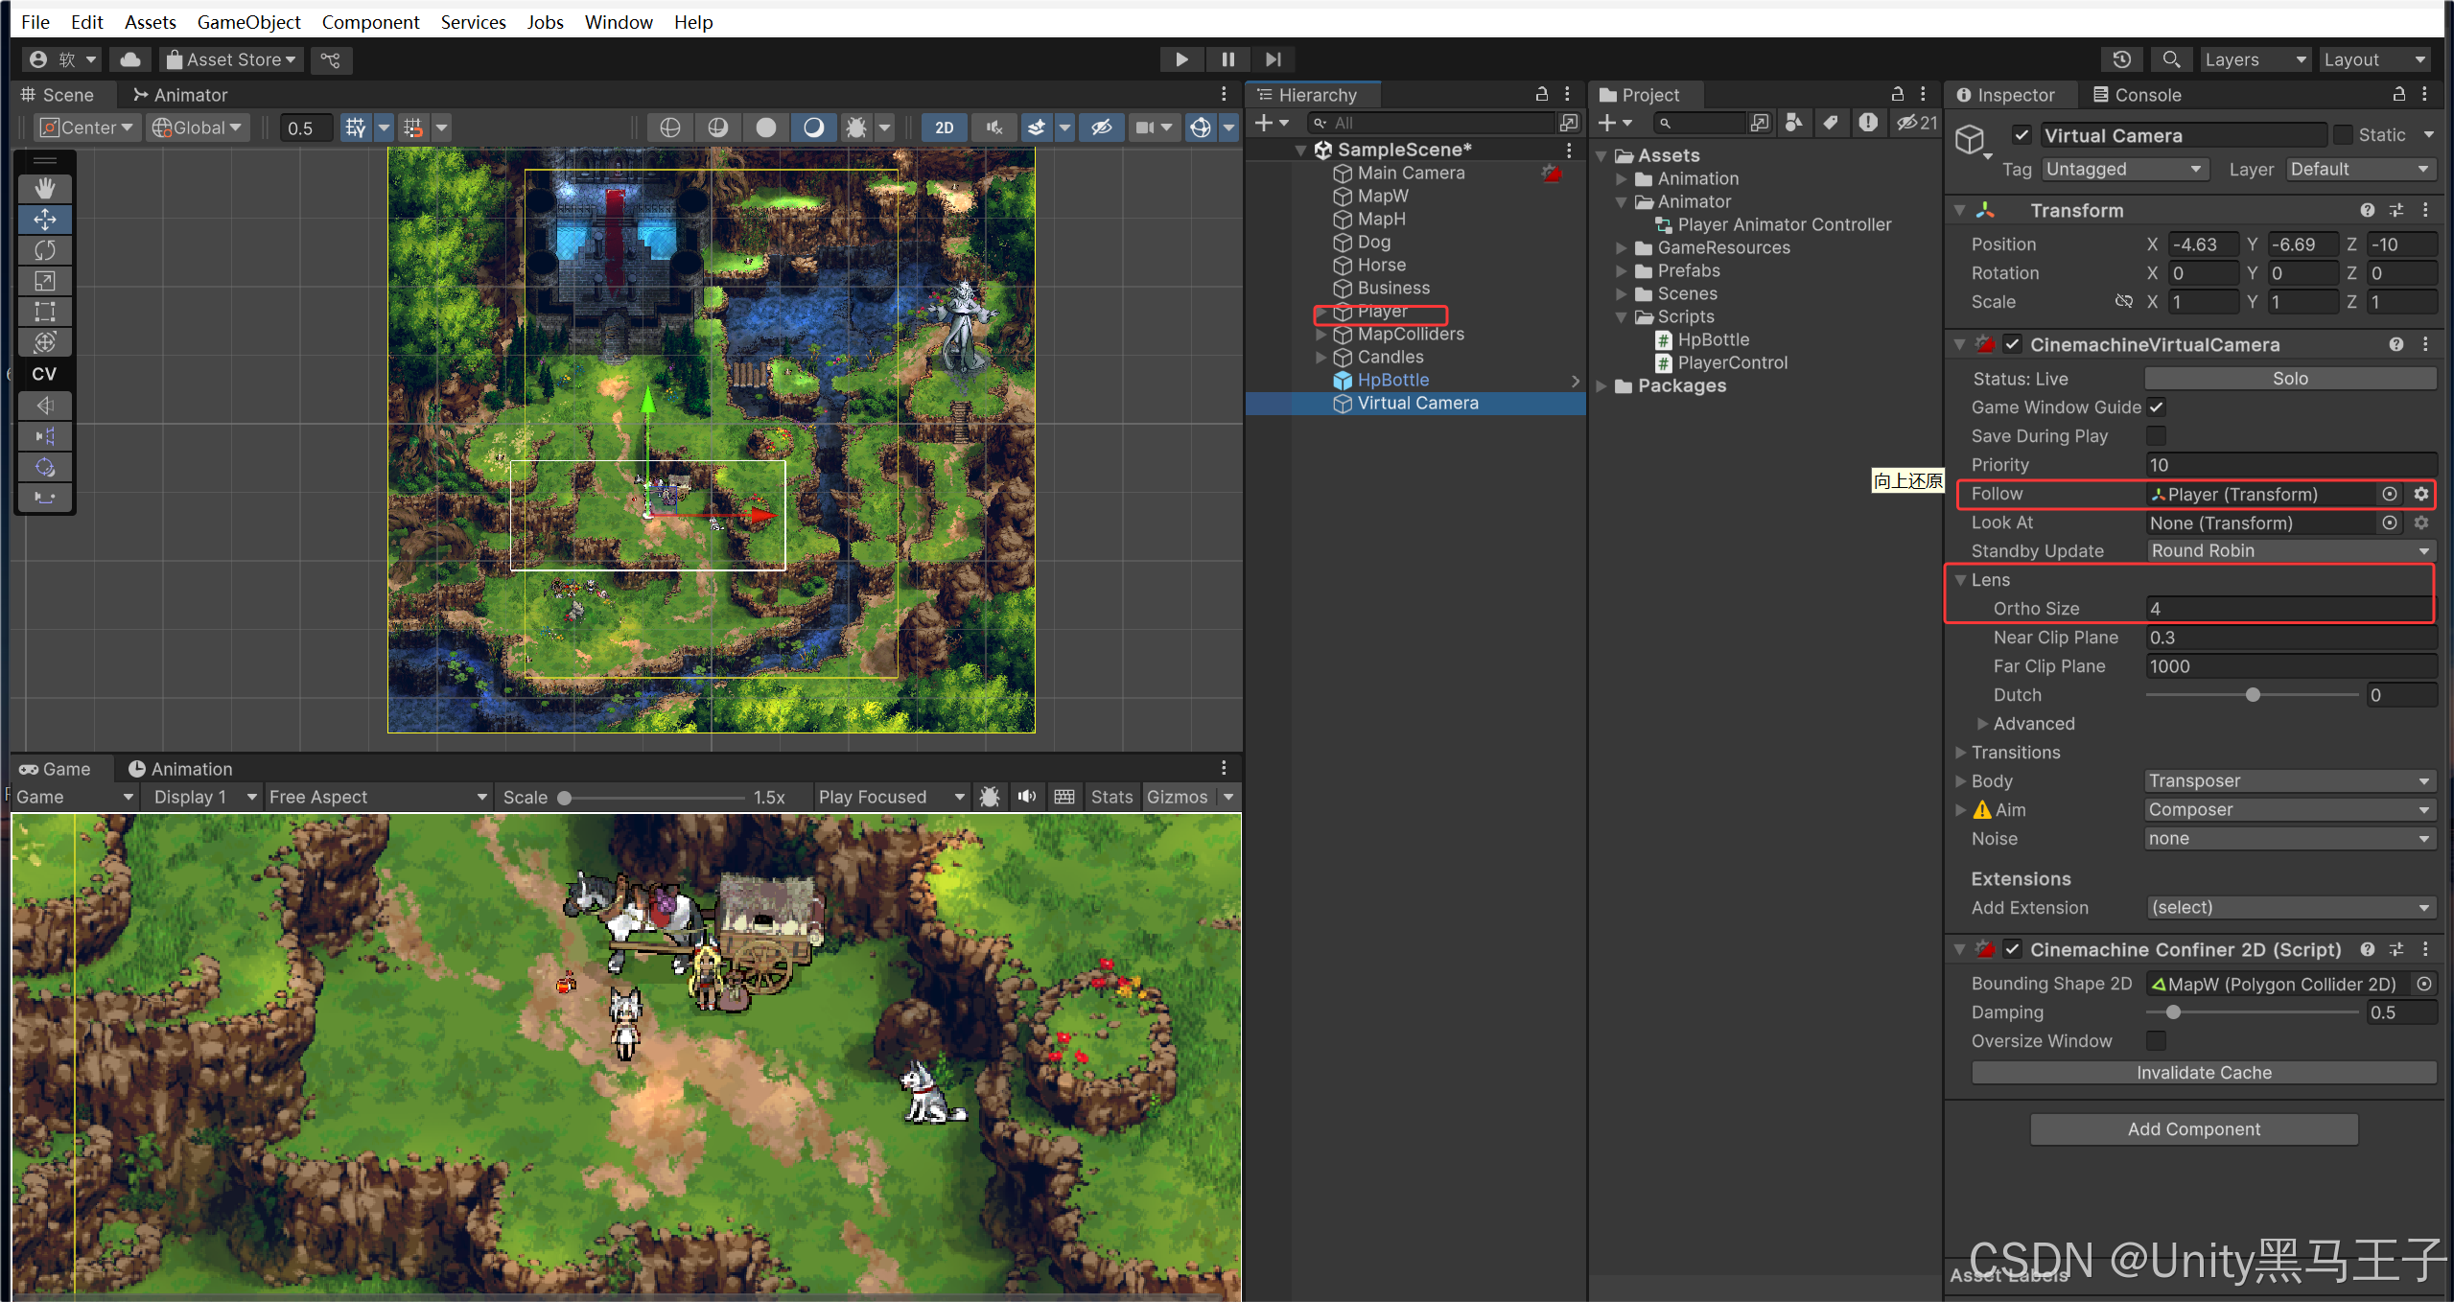Click the cloud services icon
The height and width of the screenshot is (1302, 2454).
[x=130, y=59]
